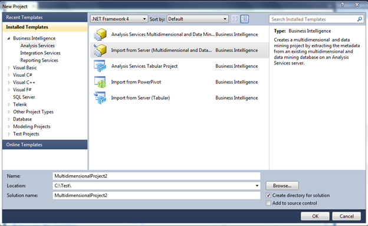This screenshot has width=368, height=226.
Task: Select the Import from PowerPivot text
Action: pos(136,82)
